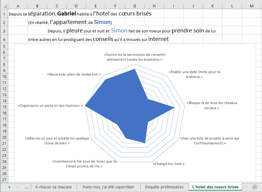
Task: Click the «Organisons un party en ton honneur.» label
Action: (51, 106)
